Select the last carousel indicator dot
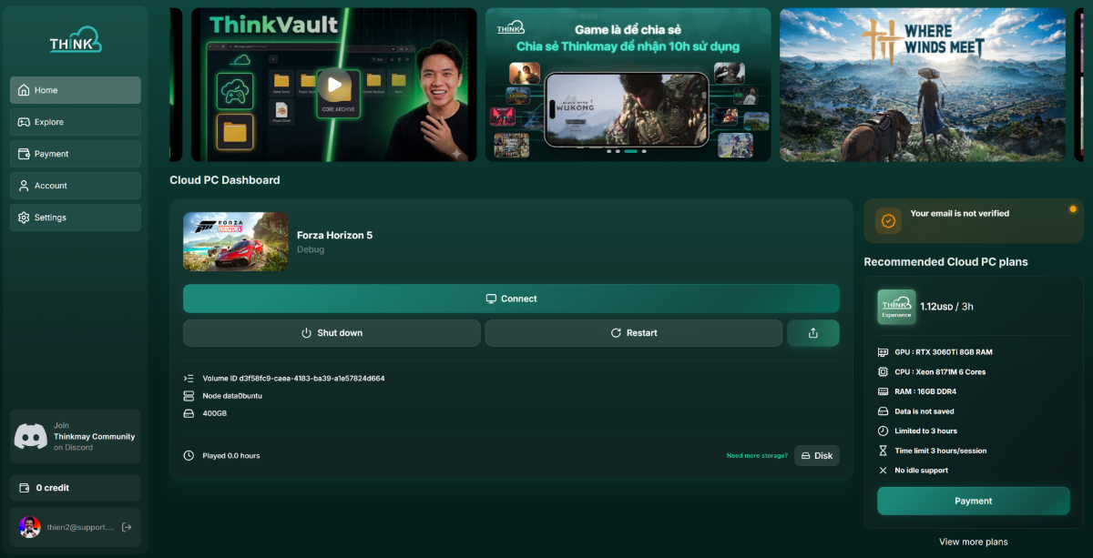The width and height of the screenshot is (1093, 558). (x=644, y=150)
